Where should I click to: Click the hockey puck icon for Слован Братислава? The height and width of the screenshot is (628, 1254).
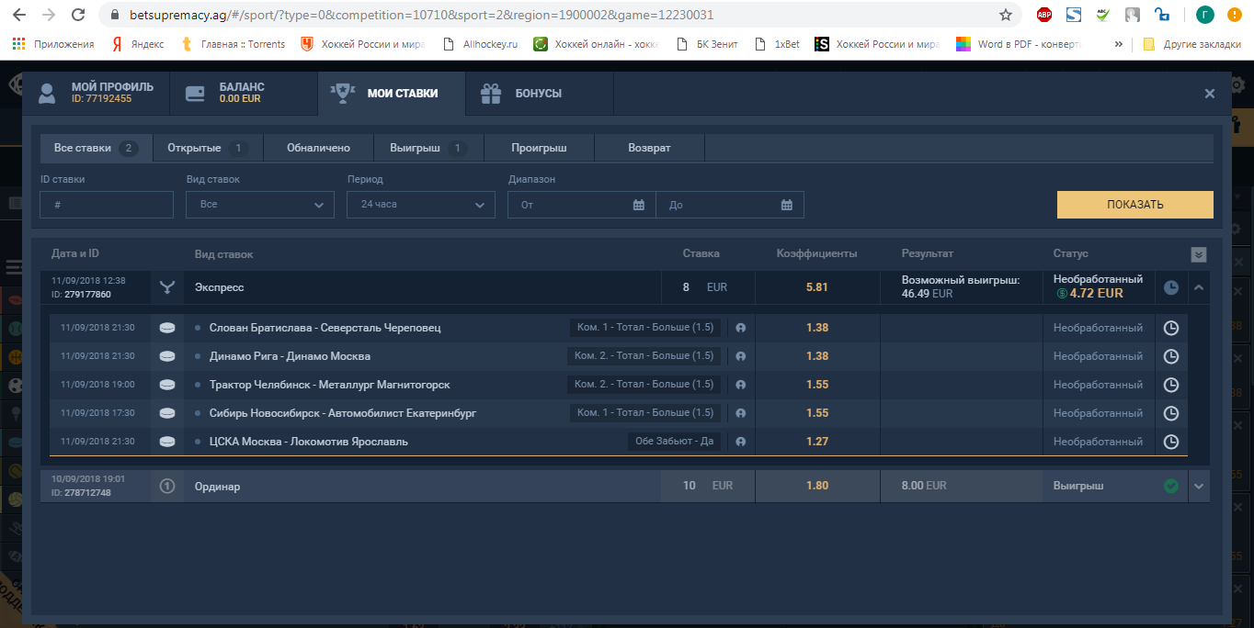(x=167, y=328)
